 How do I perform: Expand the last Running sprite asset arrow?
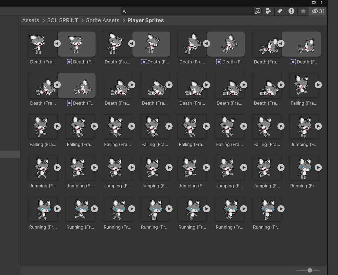coord(281,209)
